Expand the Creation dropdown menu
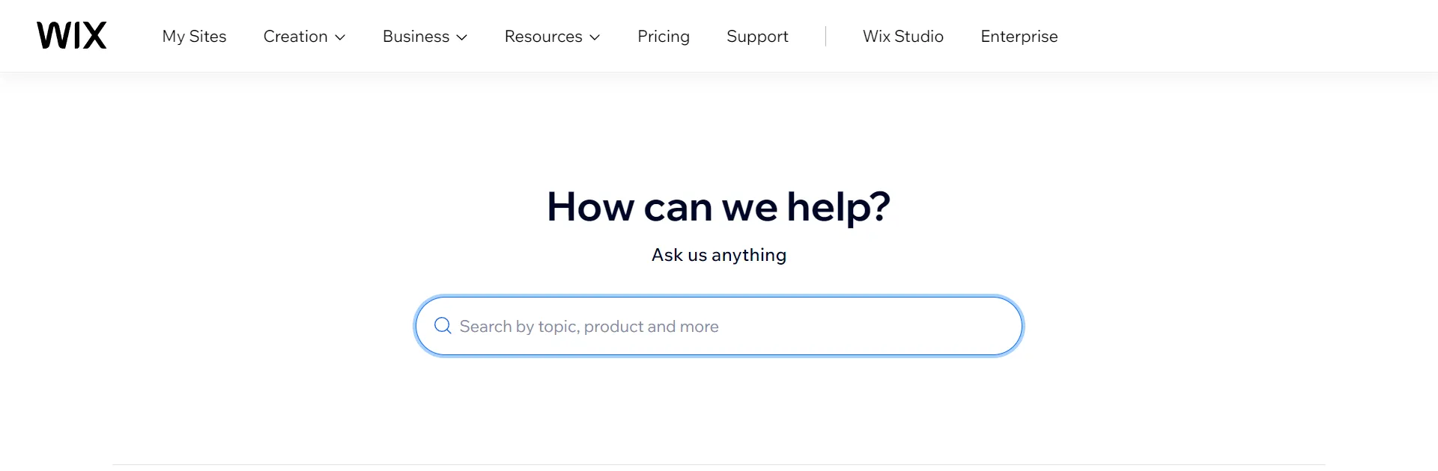This screenshot has height=471, width=1438. (x=304, y=36)
